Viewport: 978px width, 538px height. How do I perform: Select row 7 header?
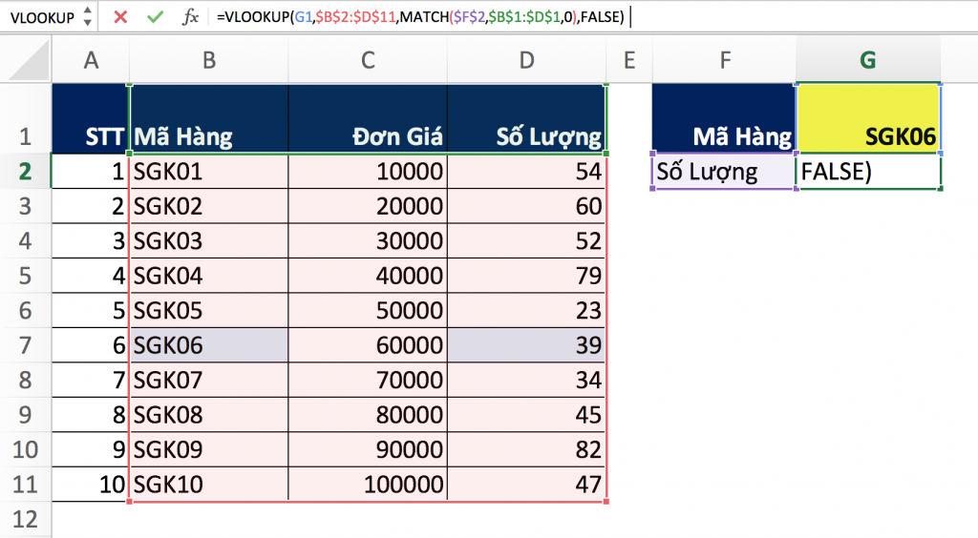25,345
